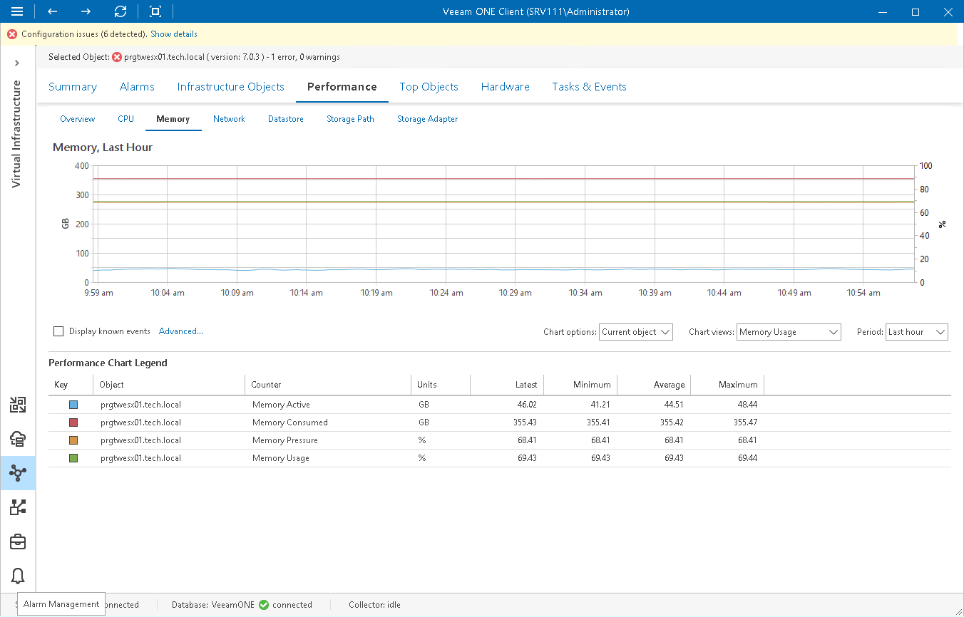The image size is (964, 617).
Task: Open the Chart options dropdown
Action: [x=636, y=332]
